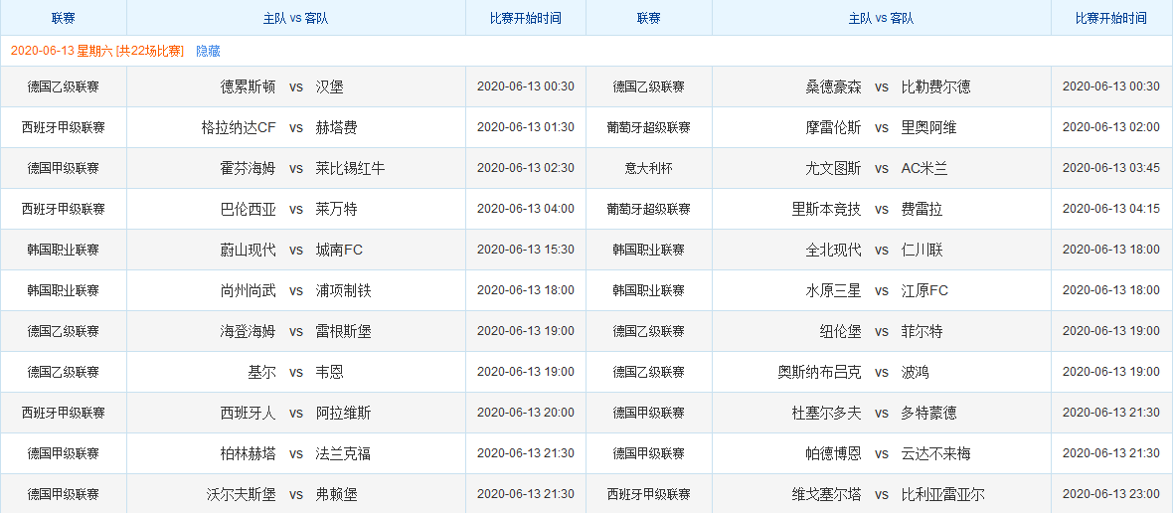
Task: Click on team 格拉纳达CF
Action: point(239,127)
